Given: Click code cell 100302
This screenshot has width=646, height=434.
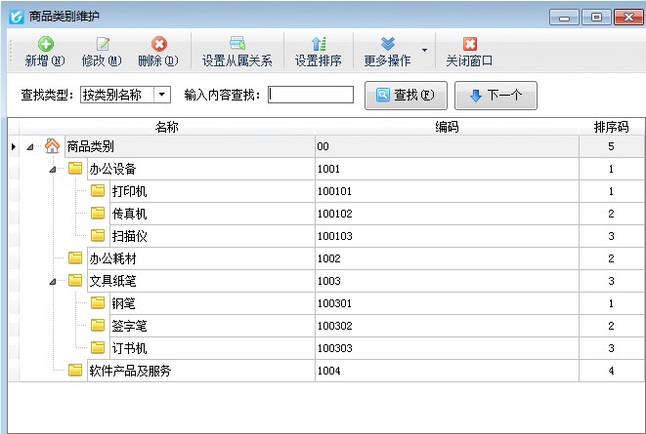Looking at the screenshot, I should 447,326.
